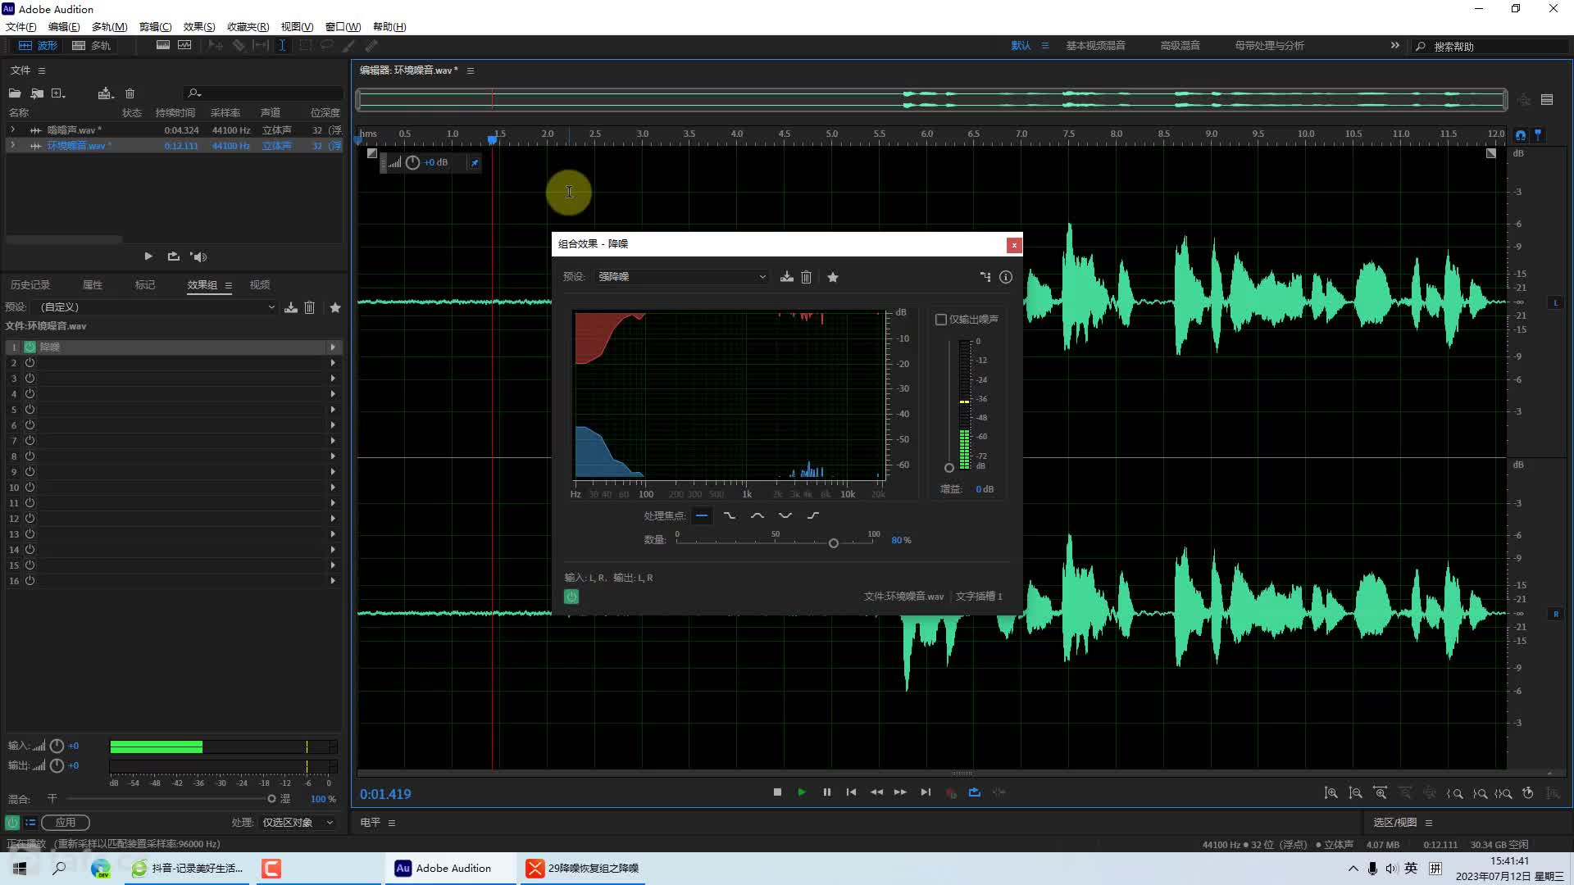Viewport: 1574px width, 885px height.
Task: Toggle effect power state in dialog
Action: point(571,597)
